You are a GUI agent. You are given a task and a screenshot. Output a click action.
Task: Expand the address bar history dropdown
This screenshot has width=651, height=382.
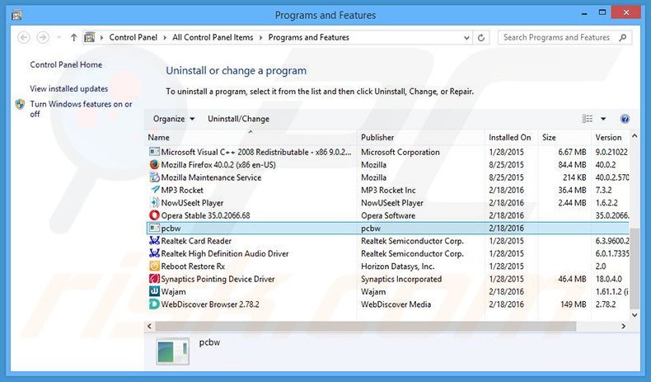(x=466, y=38)
